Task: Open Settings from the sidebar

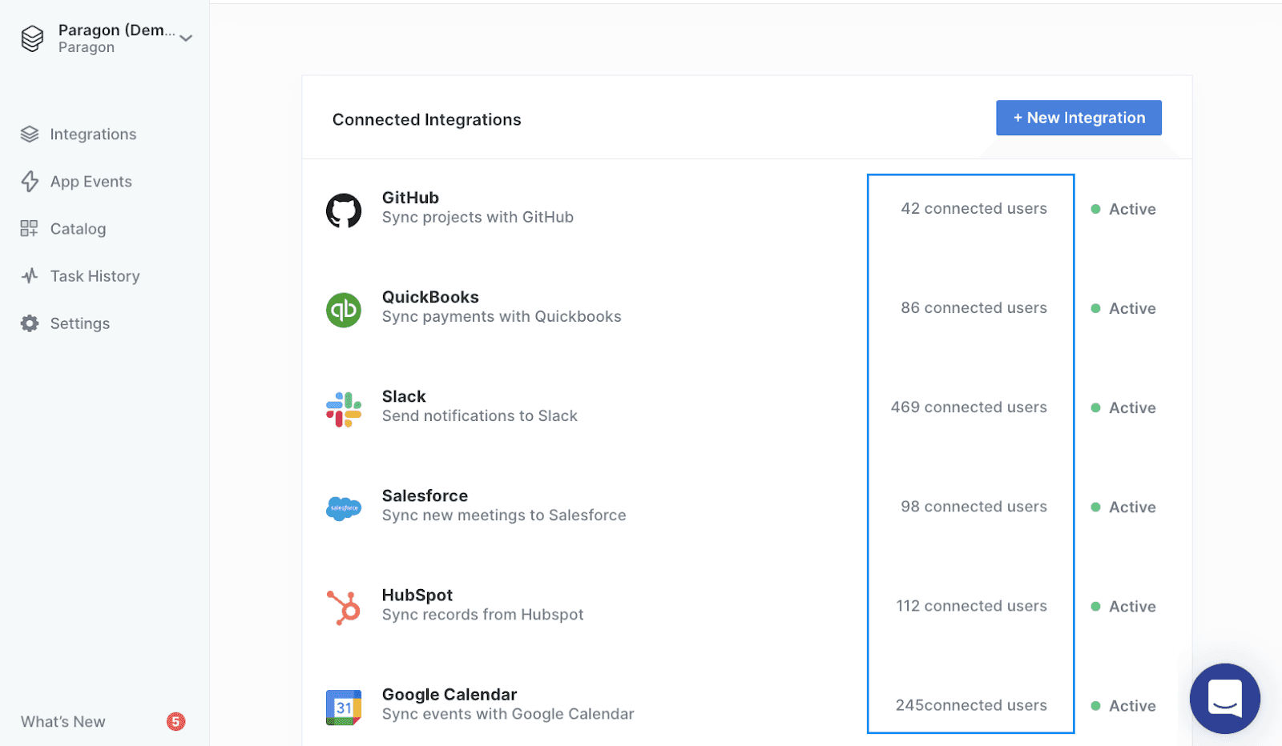Action: click(x=79, y=323)
